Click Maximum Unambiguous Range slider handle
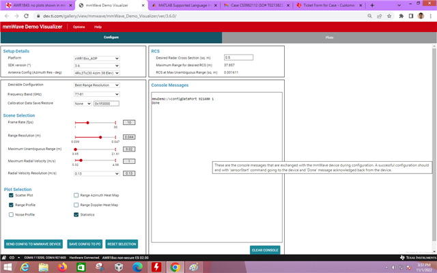Image resolution: width=437 pixels, height=273 pixels. point(75,149)
